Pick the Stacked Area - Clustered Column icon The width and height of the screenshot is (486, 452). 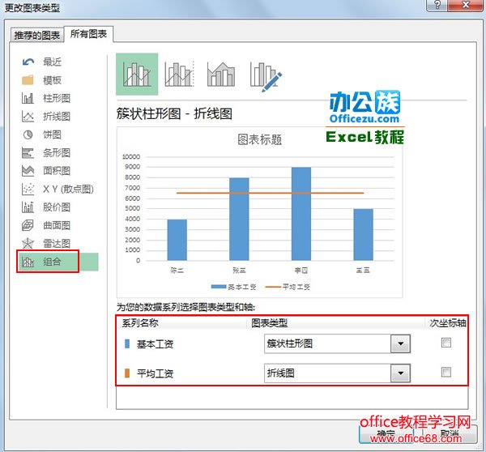click(221, 74)
